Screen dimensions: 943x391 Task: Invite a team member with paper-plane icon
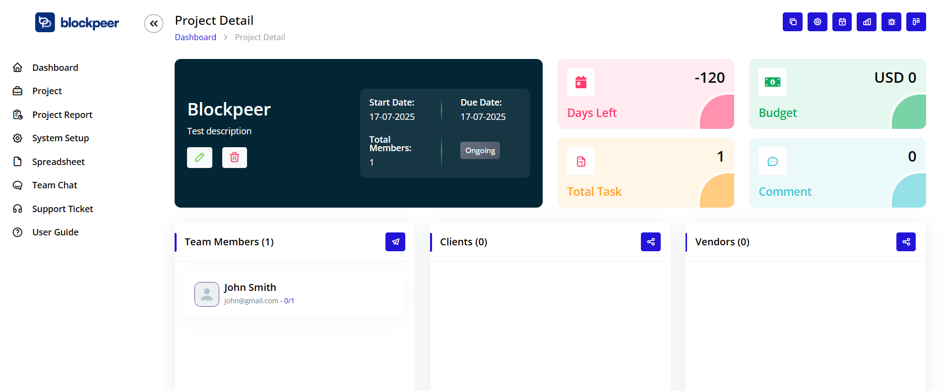(x=395, y=242)
